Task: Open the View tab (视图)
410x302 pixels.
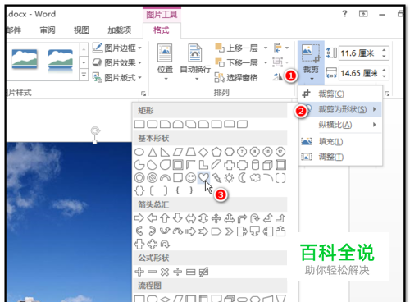Action: click(x=81, y=30)
